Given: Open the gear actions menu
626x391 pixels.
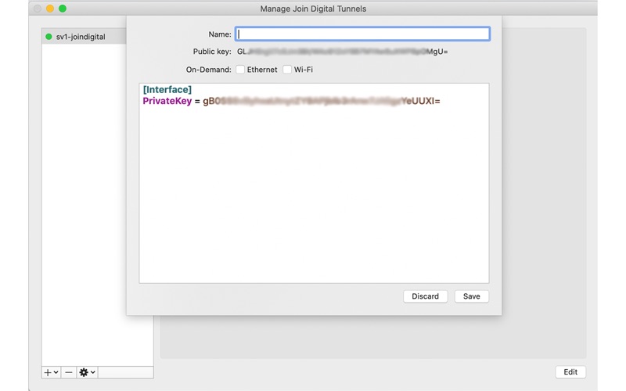Looking at the screenshot, I should click(87, 372).
